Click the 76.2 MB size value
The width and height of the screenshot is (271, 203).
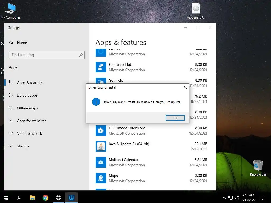[201, 96]
